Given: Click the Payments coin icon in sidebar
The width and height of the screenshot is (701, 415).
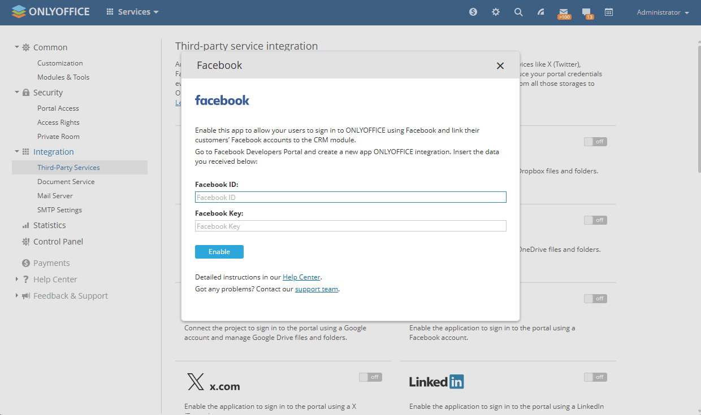Looking at the screenshot, I should pos(26,263).
